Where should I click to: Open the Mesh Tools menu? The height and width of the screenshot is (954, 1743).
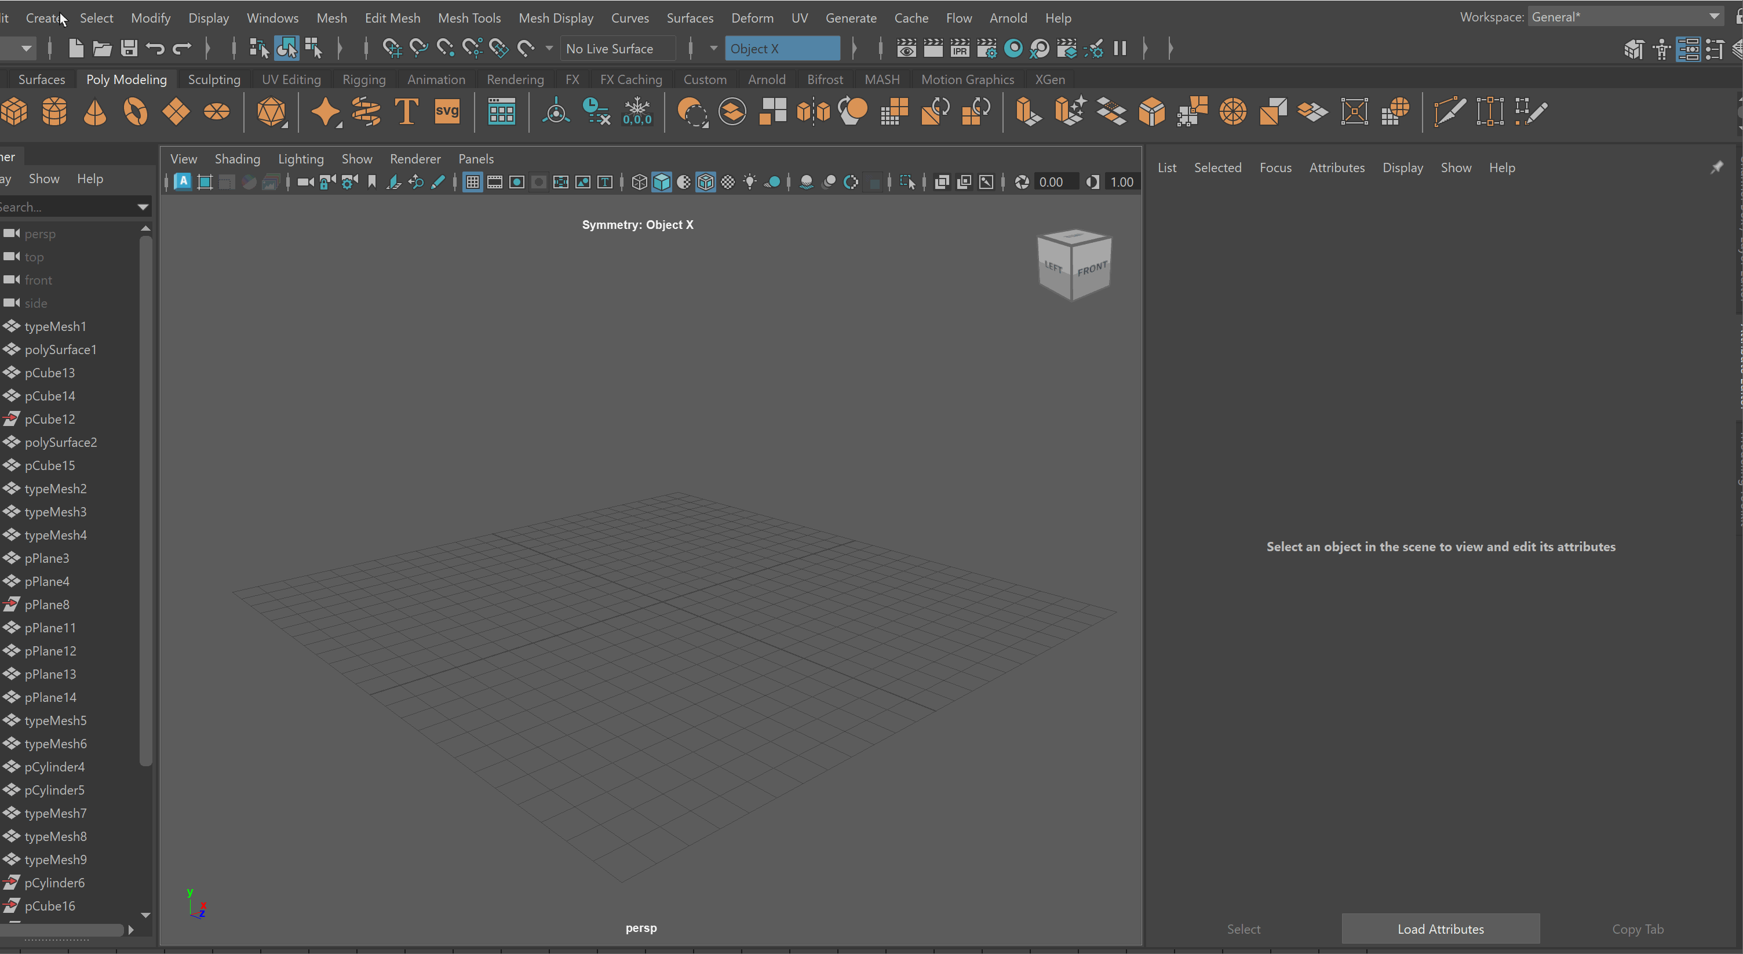point(469,19)
